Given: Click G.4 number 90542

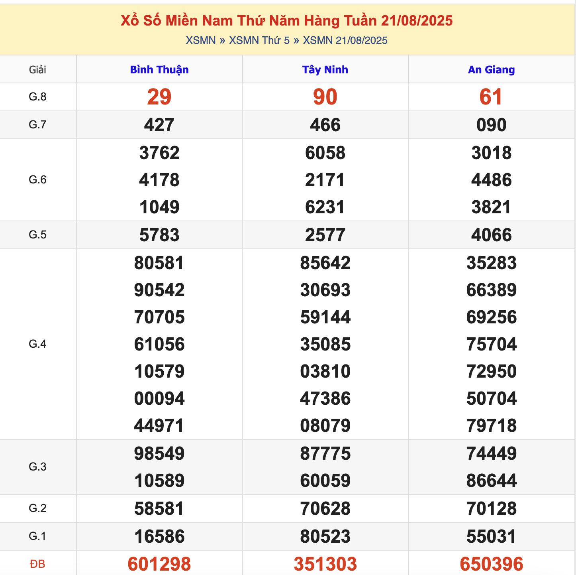Looking at the screenshot, I should coord(159,290).
